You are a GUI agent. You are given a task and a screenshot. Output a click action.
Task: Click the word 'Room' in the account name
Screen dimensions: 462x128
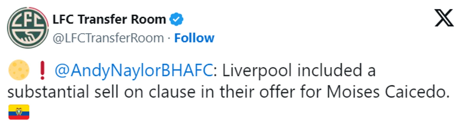150,20
